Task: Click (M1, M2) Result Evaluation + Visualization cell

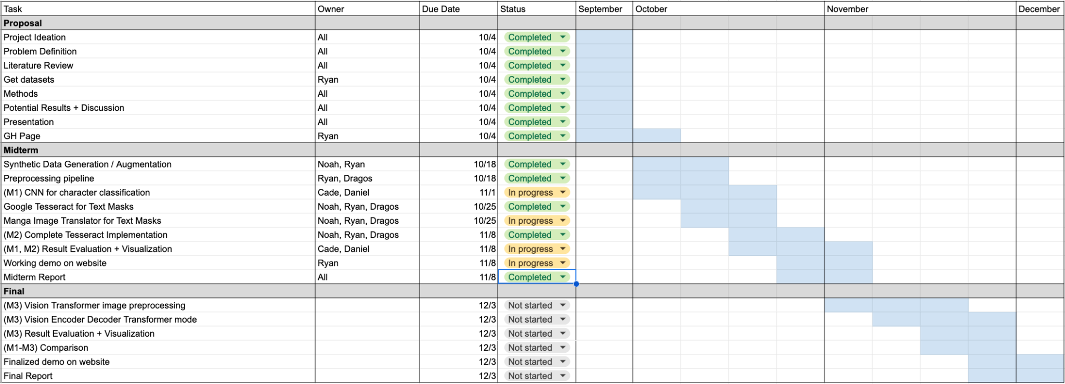Action: click(158, 249)
